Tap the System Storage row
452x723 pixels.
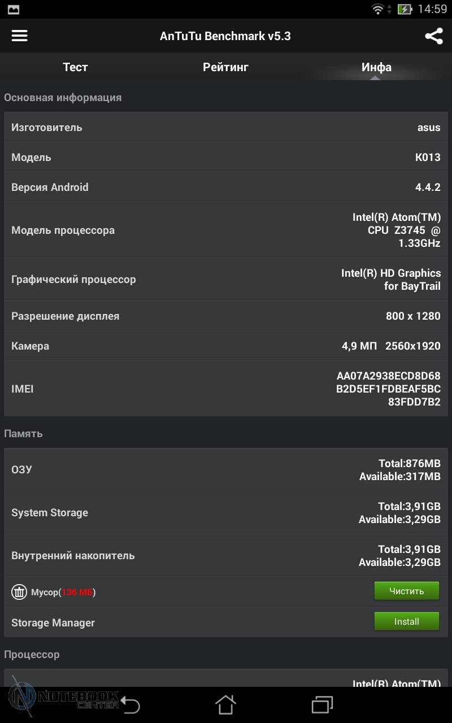pos(226,512)
